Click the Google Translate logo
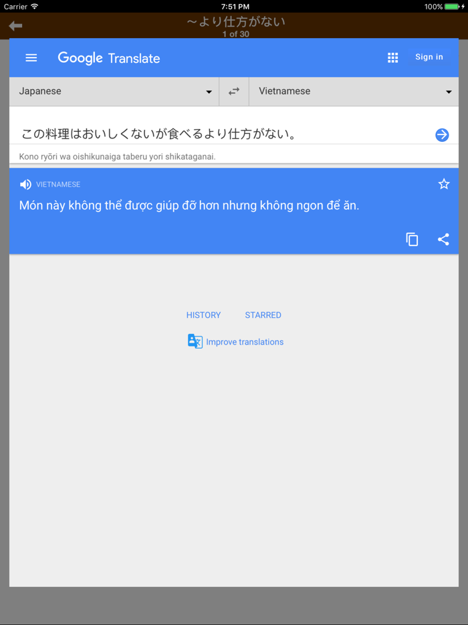Viewport: 468px width, 625px height. click(x=109, y=58)
